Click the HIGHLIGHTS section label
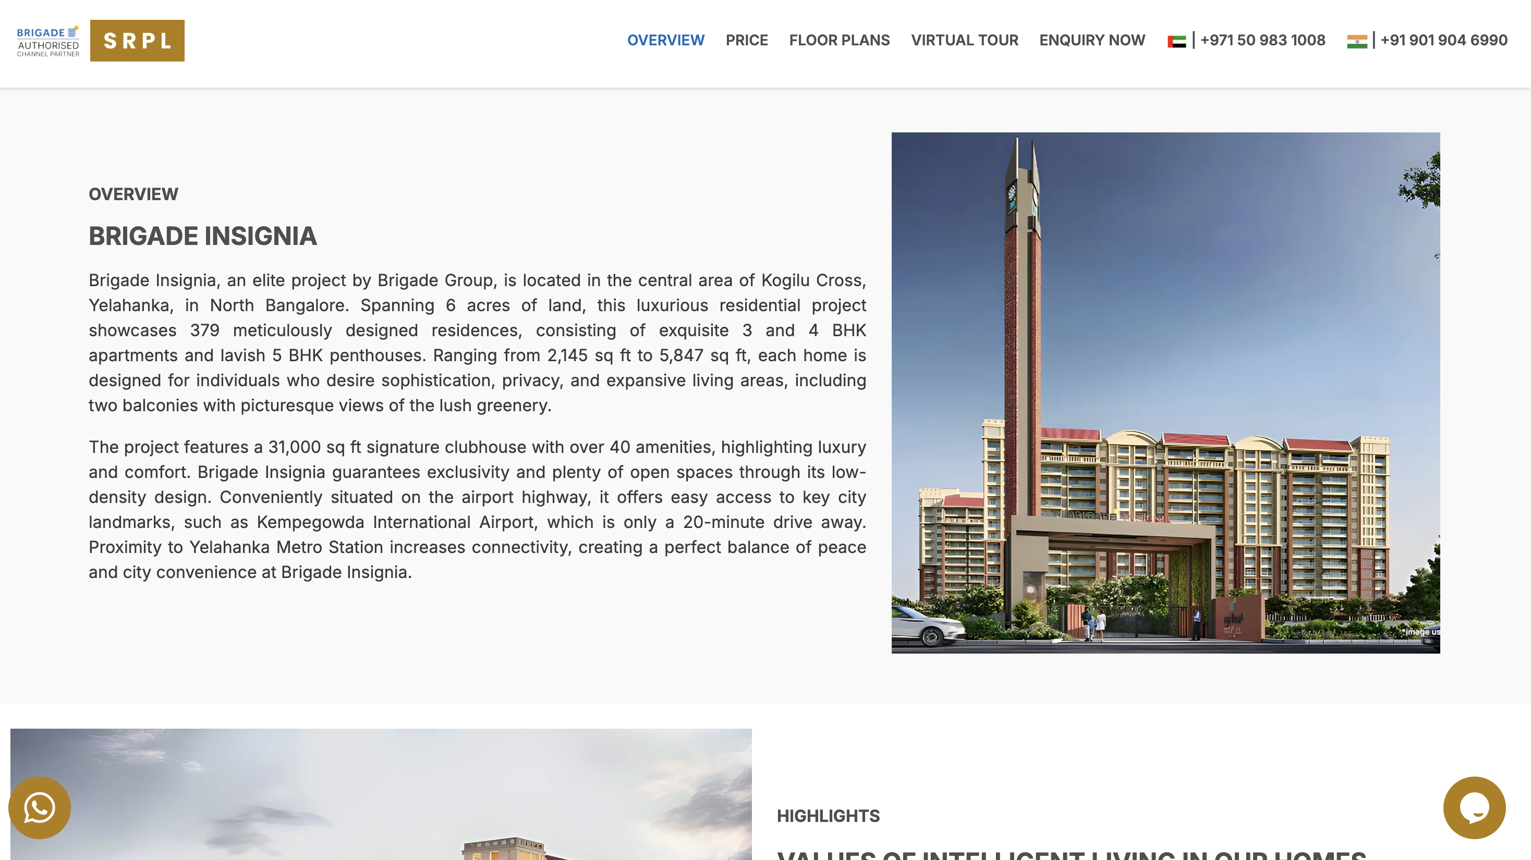The width and height of the screenshot is (1531, 860). pos(828,816)
